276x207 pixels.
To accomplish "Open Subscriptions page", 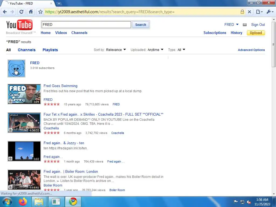I will click(215, 33).
